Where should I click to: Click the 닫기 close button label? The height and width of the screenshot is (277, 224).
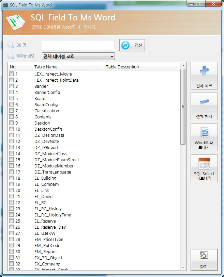[204, 267]
